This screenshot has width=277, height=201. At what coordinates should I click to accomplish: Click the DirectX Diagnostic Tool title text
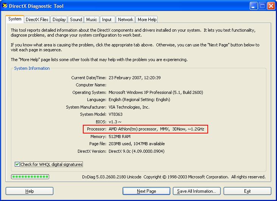point(36,6)
